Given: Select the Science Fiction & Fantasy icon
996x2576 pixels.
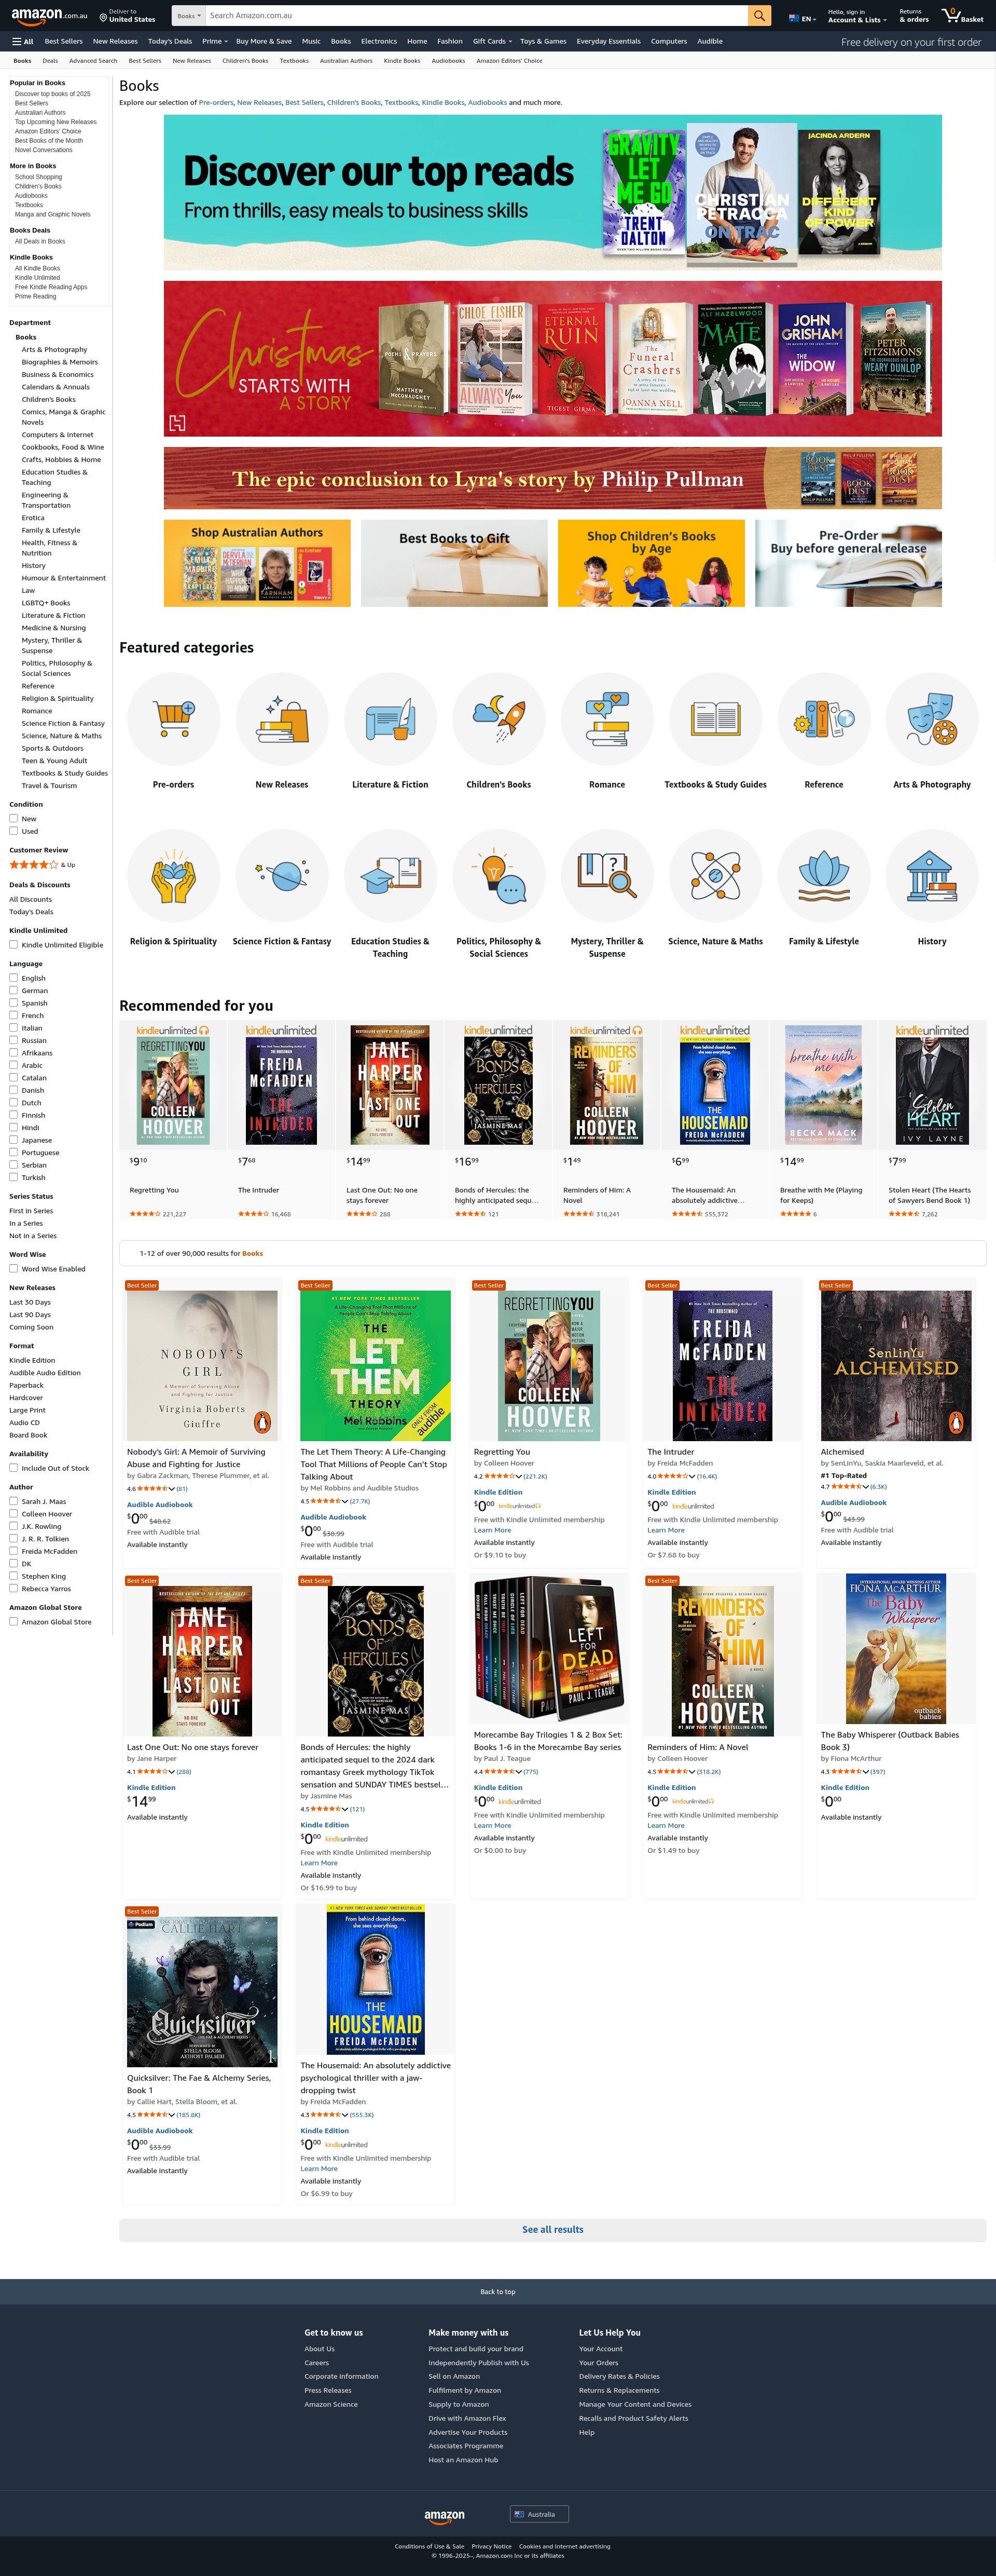Looking at the screenshot, I should (282, 876).
